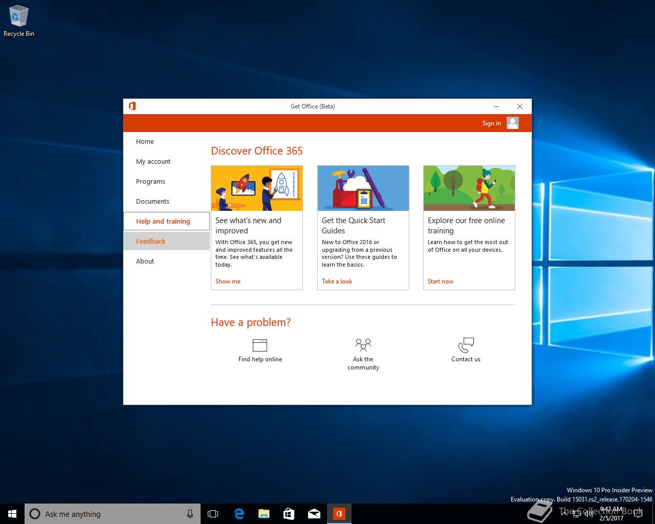Open the Find help online icon
Viewport: 655px width, 524px height.
pyautogui.click(x=260, y=345)
